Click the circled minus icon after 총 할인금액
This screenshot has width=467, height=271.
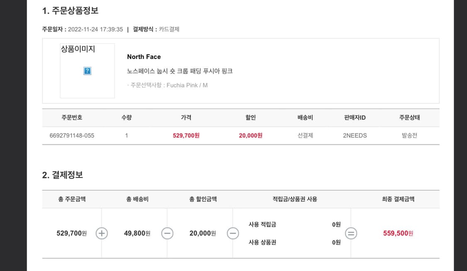click(232, 233)
